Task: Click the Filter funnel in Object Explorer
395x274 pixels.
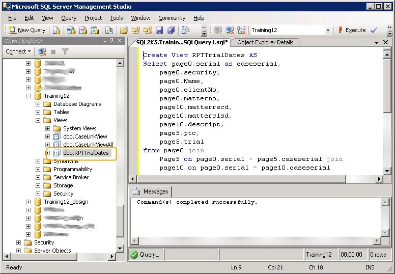Action: pyautogui.click(x=65, y=51)
